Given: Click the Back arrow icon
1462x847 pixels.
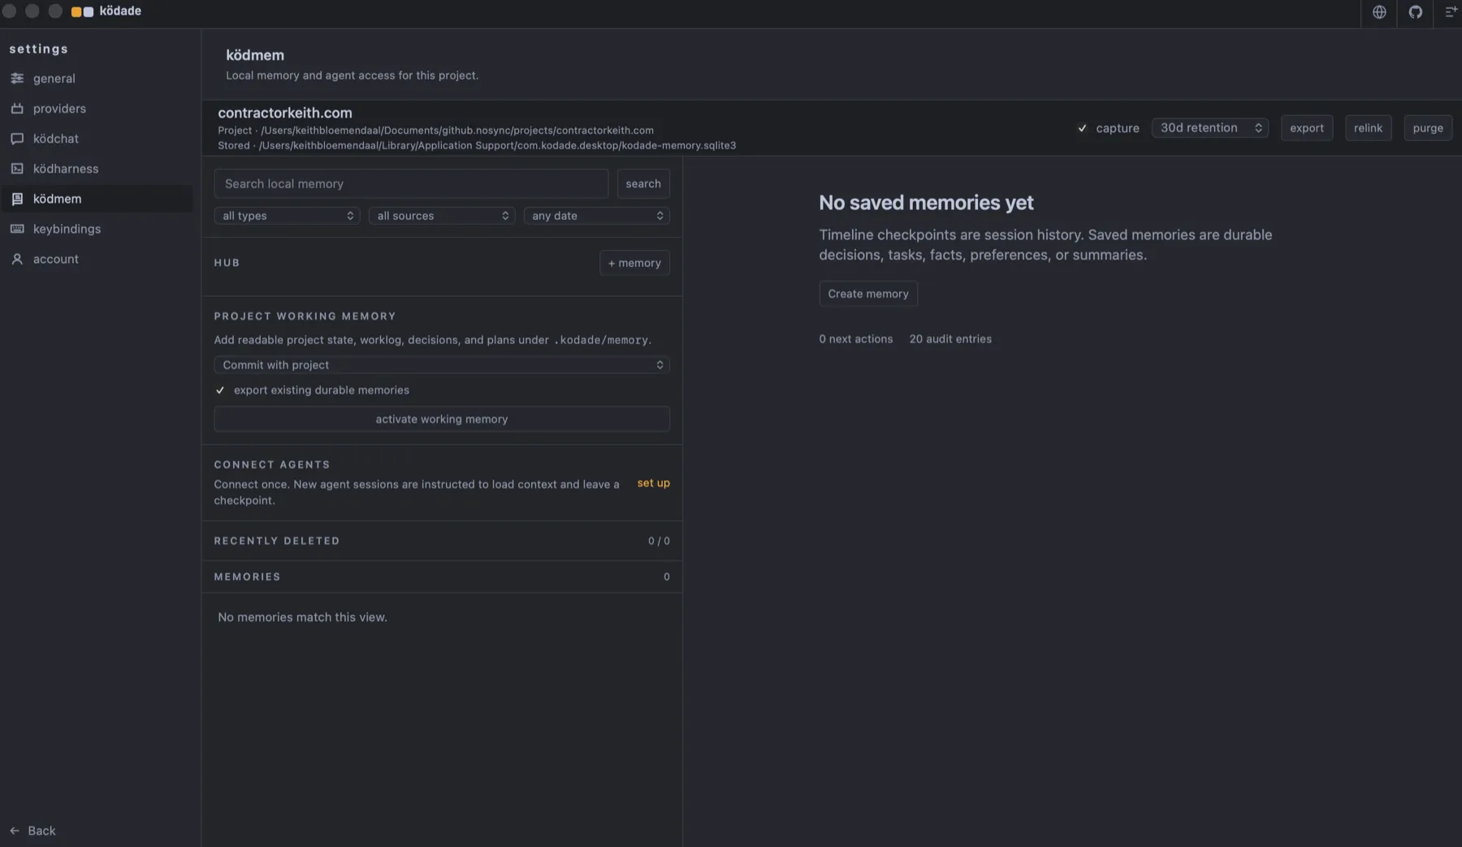Looking at the screenshot, I should coord(15,831).
